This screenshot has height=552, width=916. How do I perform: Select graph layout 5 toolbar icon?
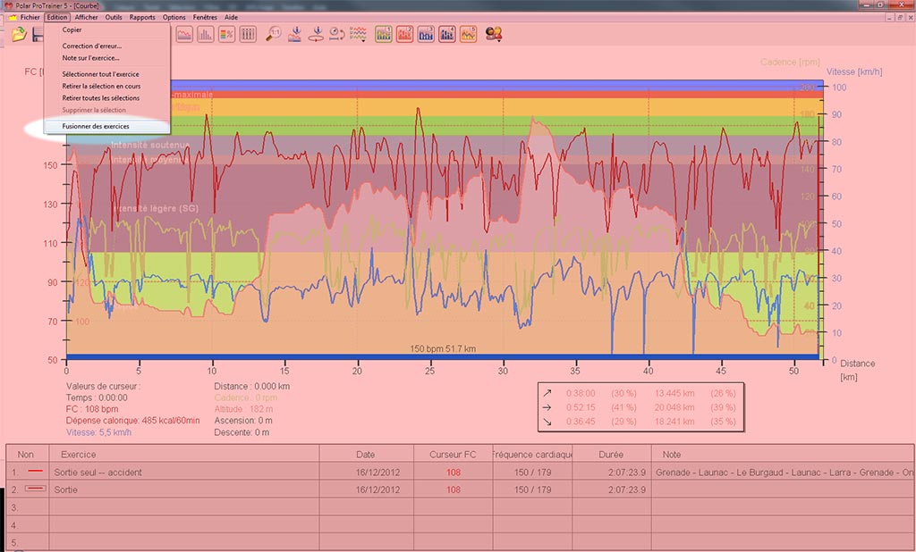(468, 35)
